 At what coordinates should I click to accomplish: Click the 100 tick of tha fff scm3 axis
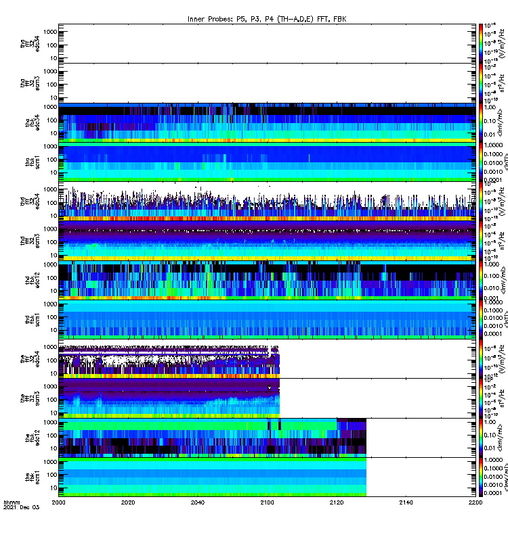tap(52, 85)
